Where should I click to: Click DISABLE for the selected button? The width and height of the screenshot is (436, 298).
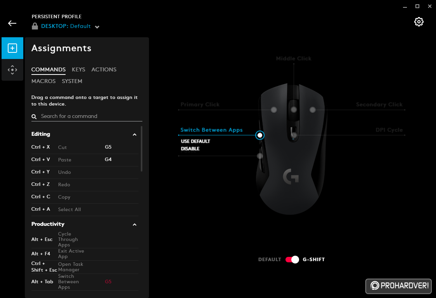coord(190,149)
